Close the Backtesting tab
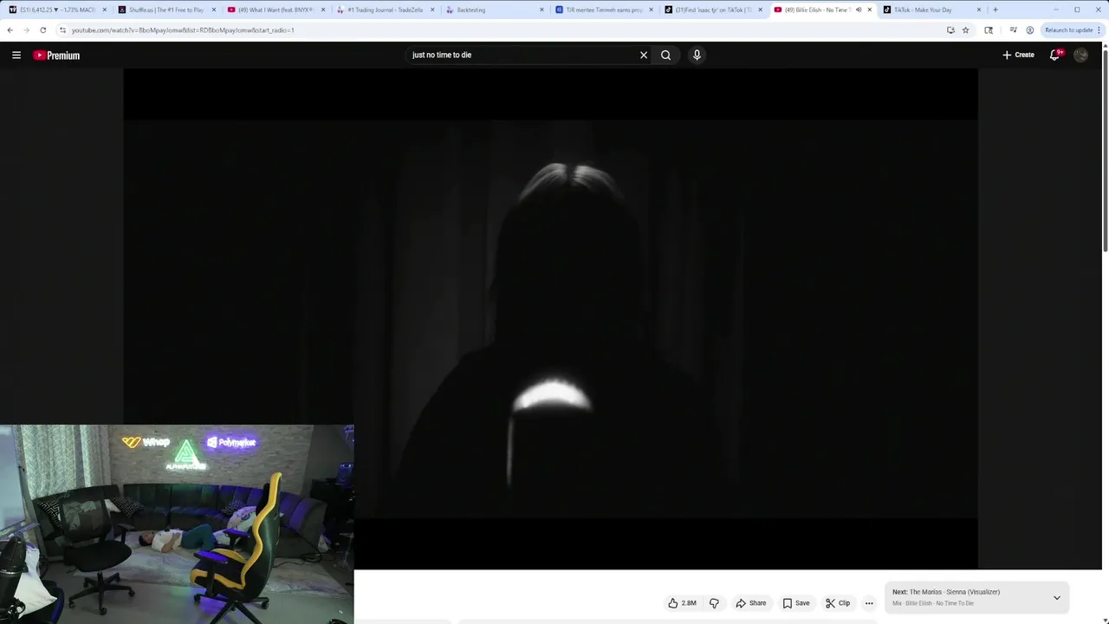This screenshot has height=624, width=1109. tap(542, 10)
